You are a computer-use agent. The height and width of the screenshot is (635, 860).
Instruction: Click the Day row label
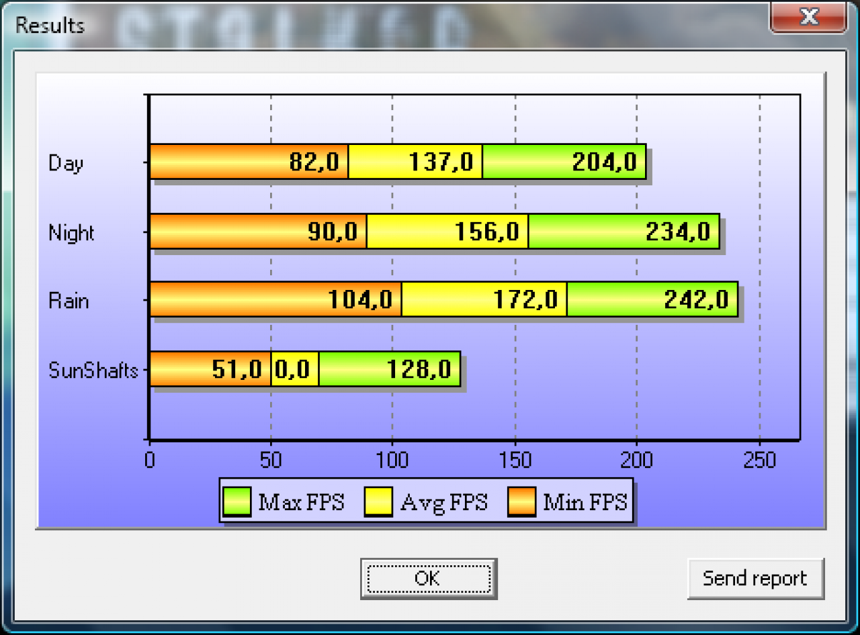click(x=66, y=163)
